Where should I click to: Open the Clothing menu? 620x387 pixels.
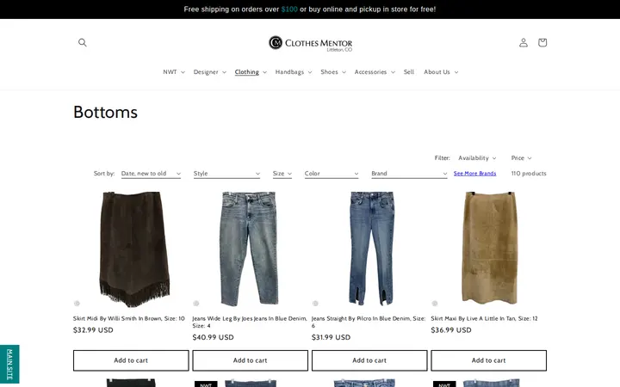click(251, 72)
